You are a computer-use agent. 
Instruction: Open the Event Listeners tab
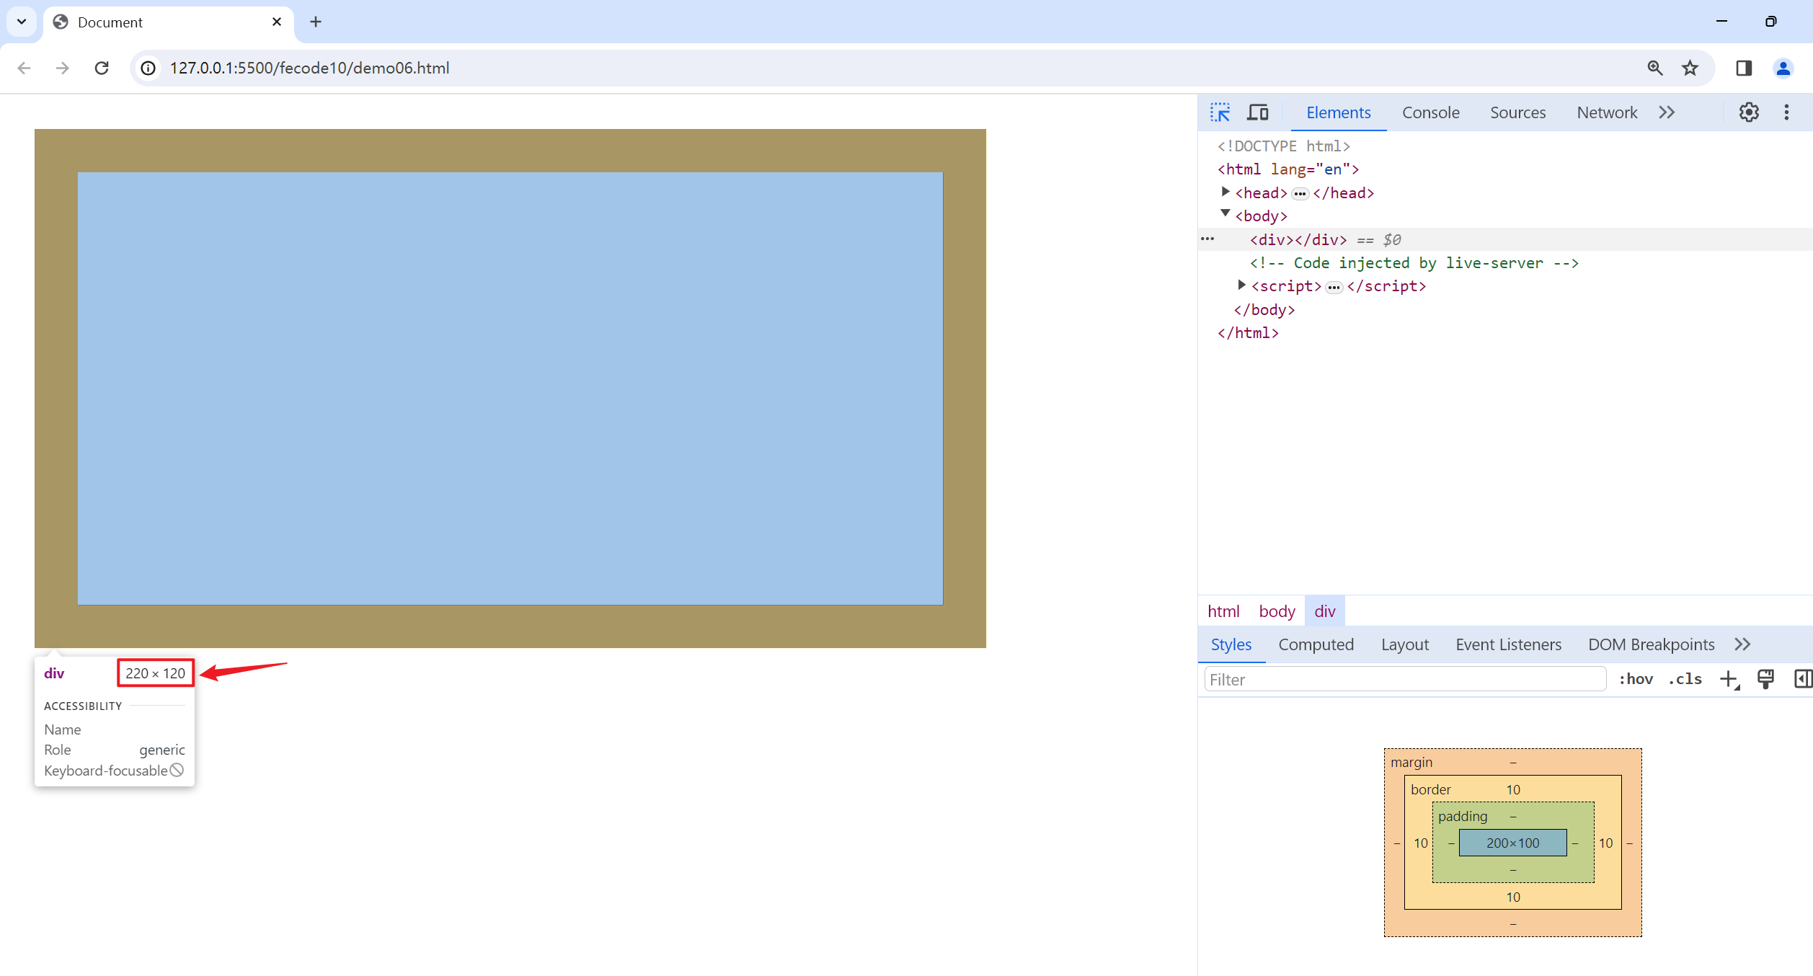[1508, 644]
